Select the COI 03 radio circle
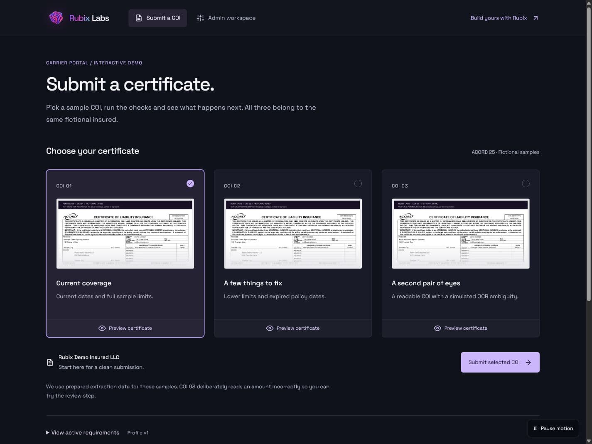Viewport: 592px width, 444px height. 526,184
